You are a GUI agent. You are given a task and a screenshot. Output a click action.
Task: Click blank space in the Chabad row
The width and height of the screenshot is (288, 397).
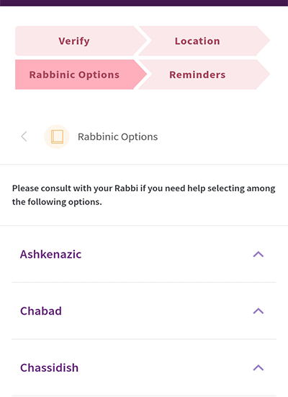coord(157,311)
